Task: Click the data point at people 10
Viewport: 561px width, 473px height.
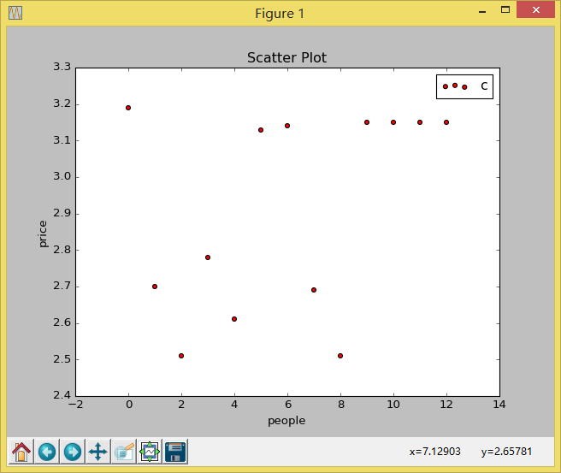Action: coord(393,122)
